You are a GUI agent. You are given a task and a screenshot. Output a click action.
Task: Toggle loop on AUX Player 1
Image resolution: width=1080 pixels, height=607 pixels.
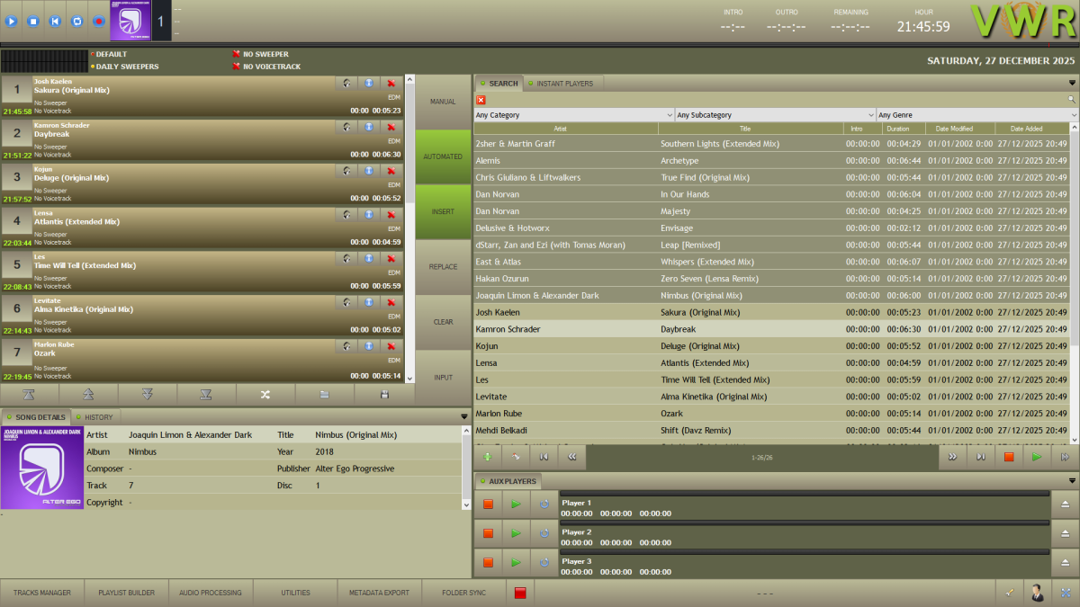click(543, 504)
